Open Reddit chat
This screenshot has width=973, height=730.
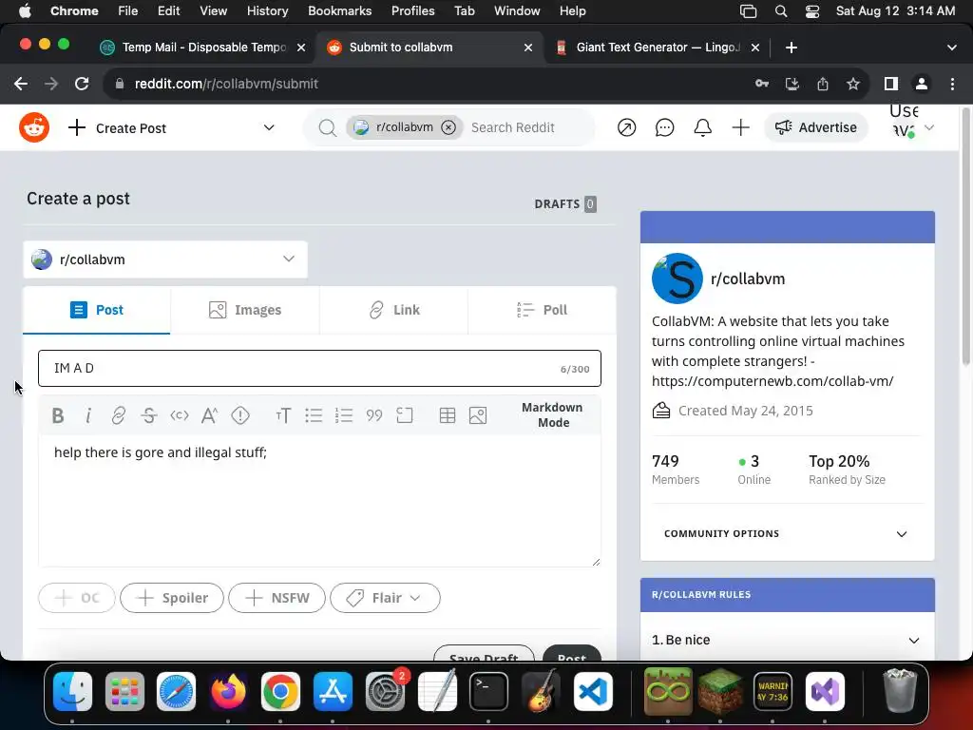(x=664, y=128)
